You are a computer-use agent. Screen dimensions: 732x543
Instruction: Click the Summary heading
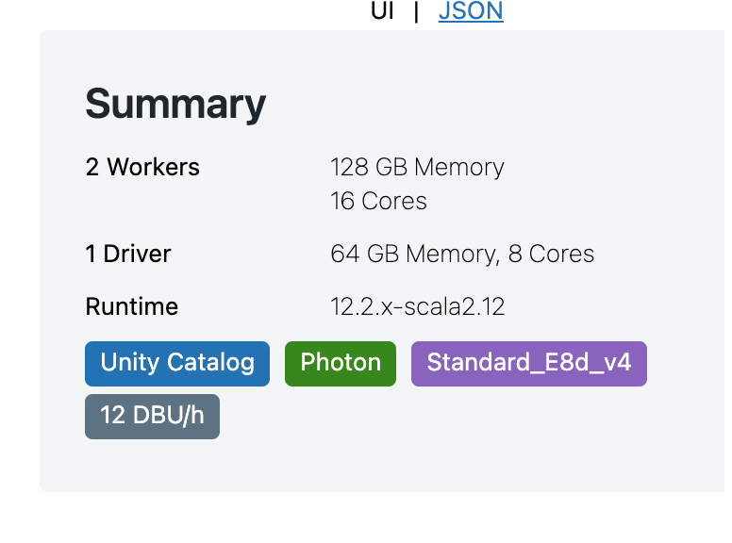[175, 105]
